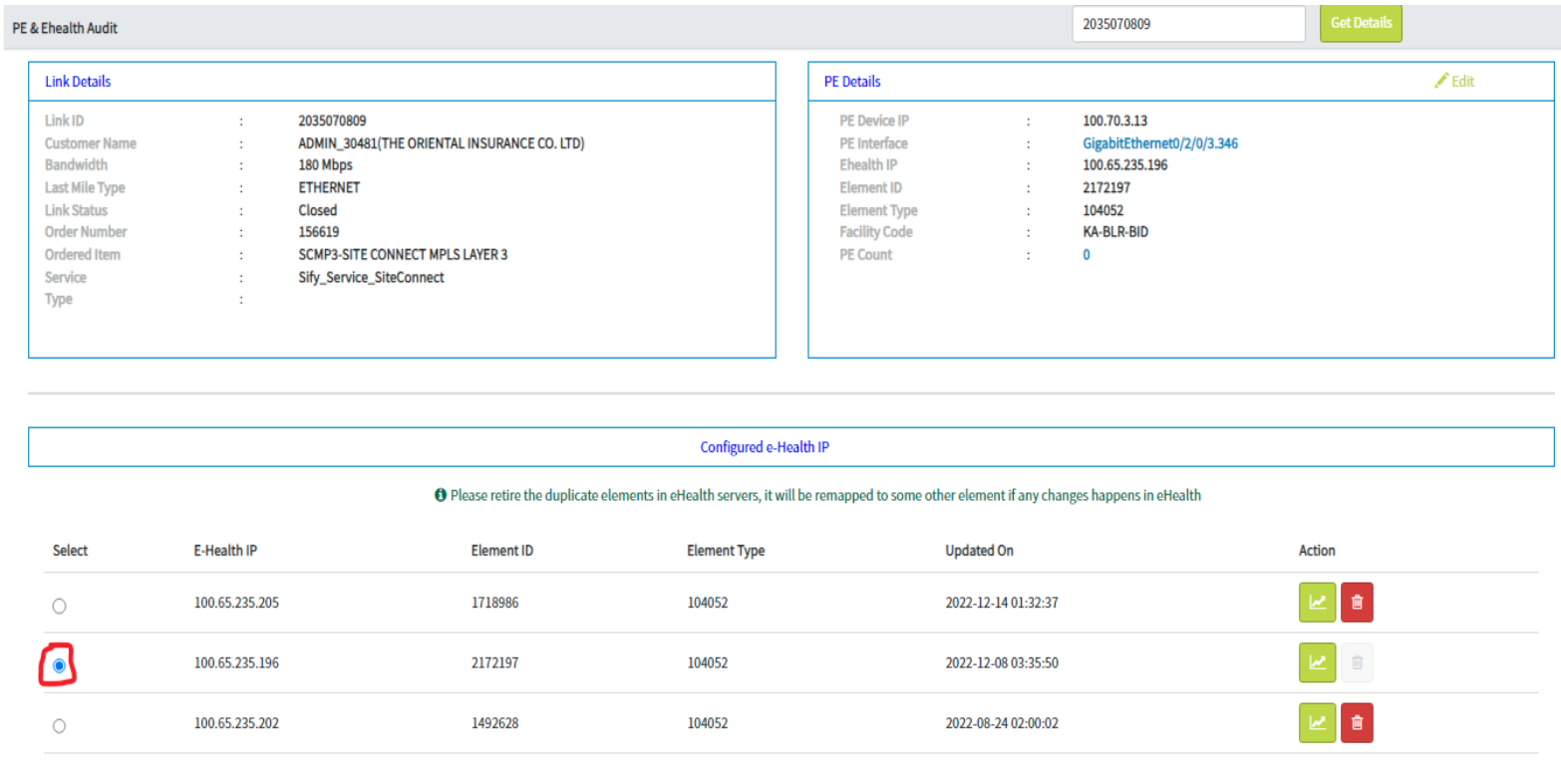Click the PE Count value 0
Image resolution: width=1561 pixels, height=762 pixels.
tap(1087, 255)
